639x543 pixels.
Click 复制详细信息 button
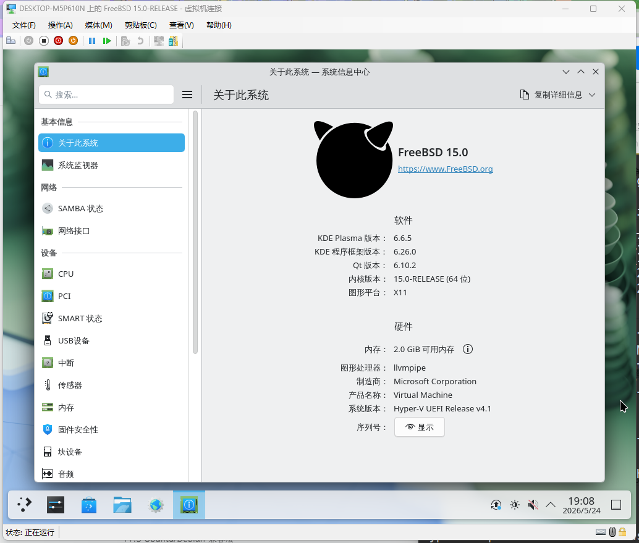click(551, 95)
